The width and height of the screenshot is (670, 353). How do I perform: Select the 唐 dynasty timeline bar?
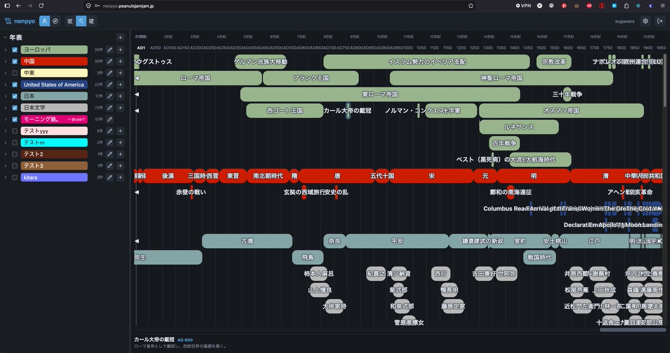(337, 176)
